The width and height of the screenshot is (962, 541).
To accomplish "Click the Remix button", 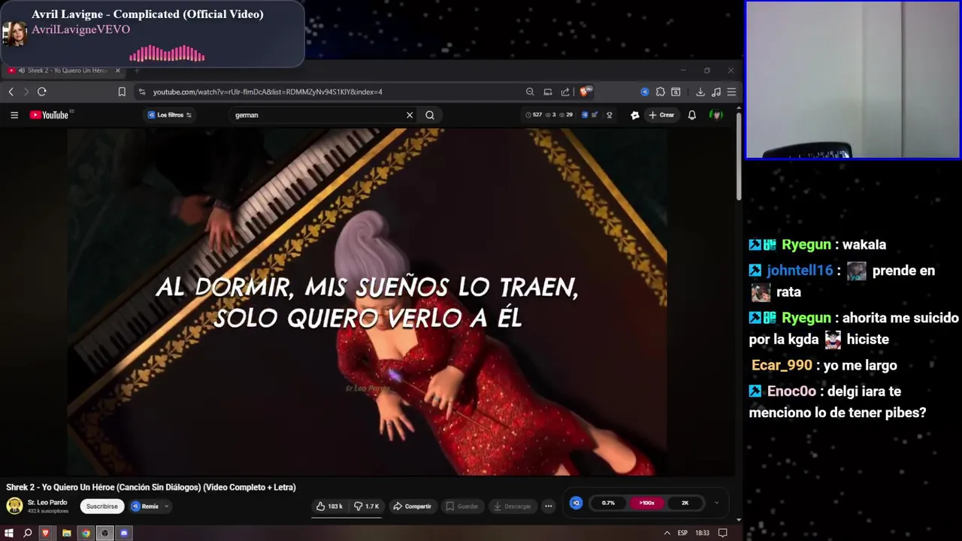I will tap(145, 506).
